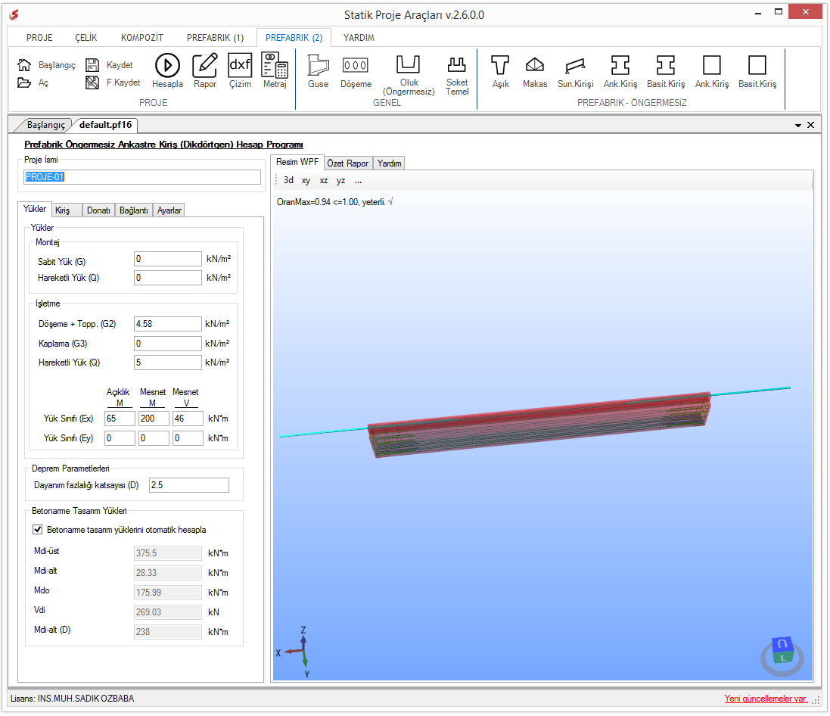Switch to the Ayarlar input tab
This screenshot has height=716, width=830.
(169, 210)
